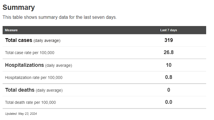The width and height of the screenshot is (214, 120).
Task: Click the Total cases row label
Action: 19,40
